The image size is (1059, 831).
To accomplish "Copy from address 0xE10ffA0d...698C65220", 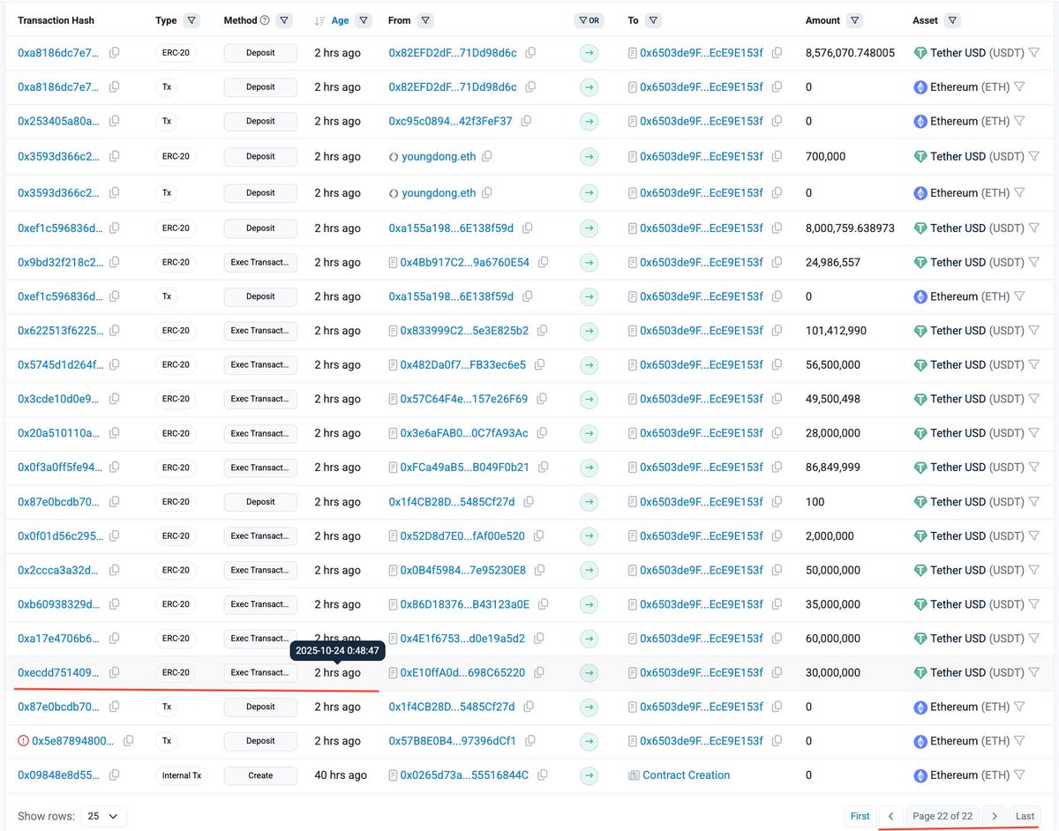I will 538,672.
